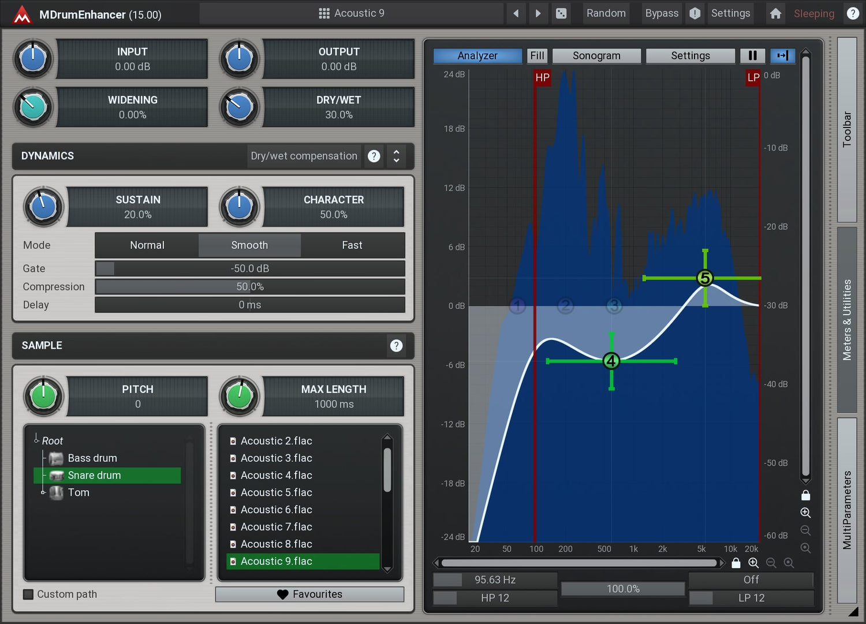Toggle the Bypass button
The width and height of the screenshot is (866, 624).
(662, 13)
